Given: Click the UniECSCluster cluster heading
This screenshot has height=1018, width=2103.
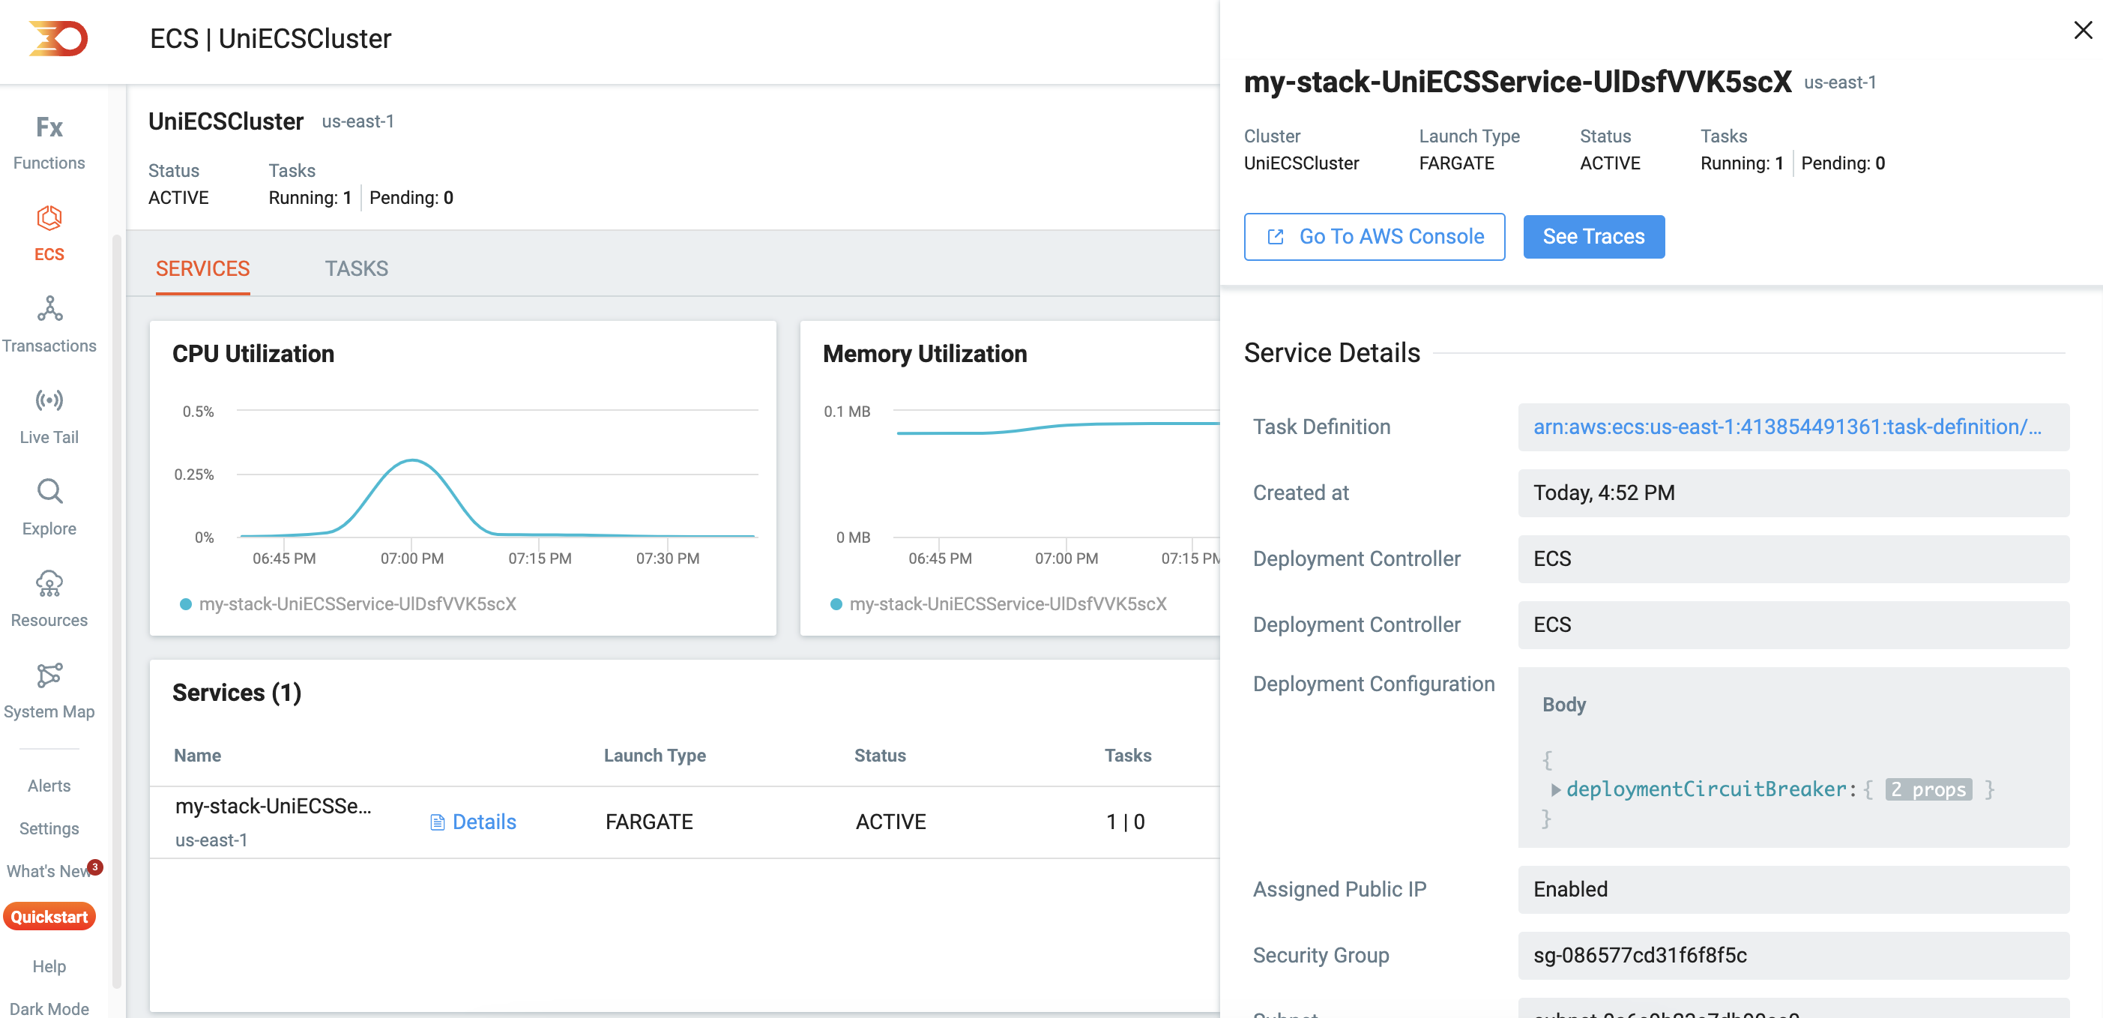Looking at the screenshot, I should [226, 121].
